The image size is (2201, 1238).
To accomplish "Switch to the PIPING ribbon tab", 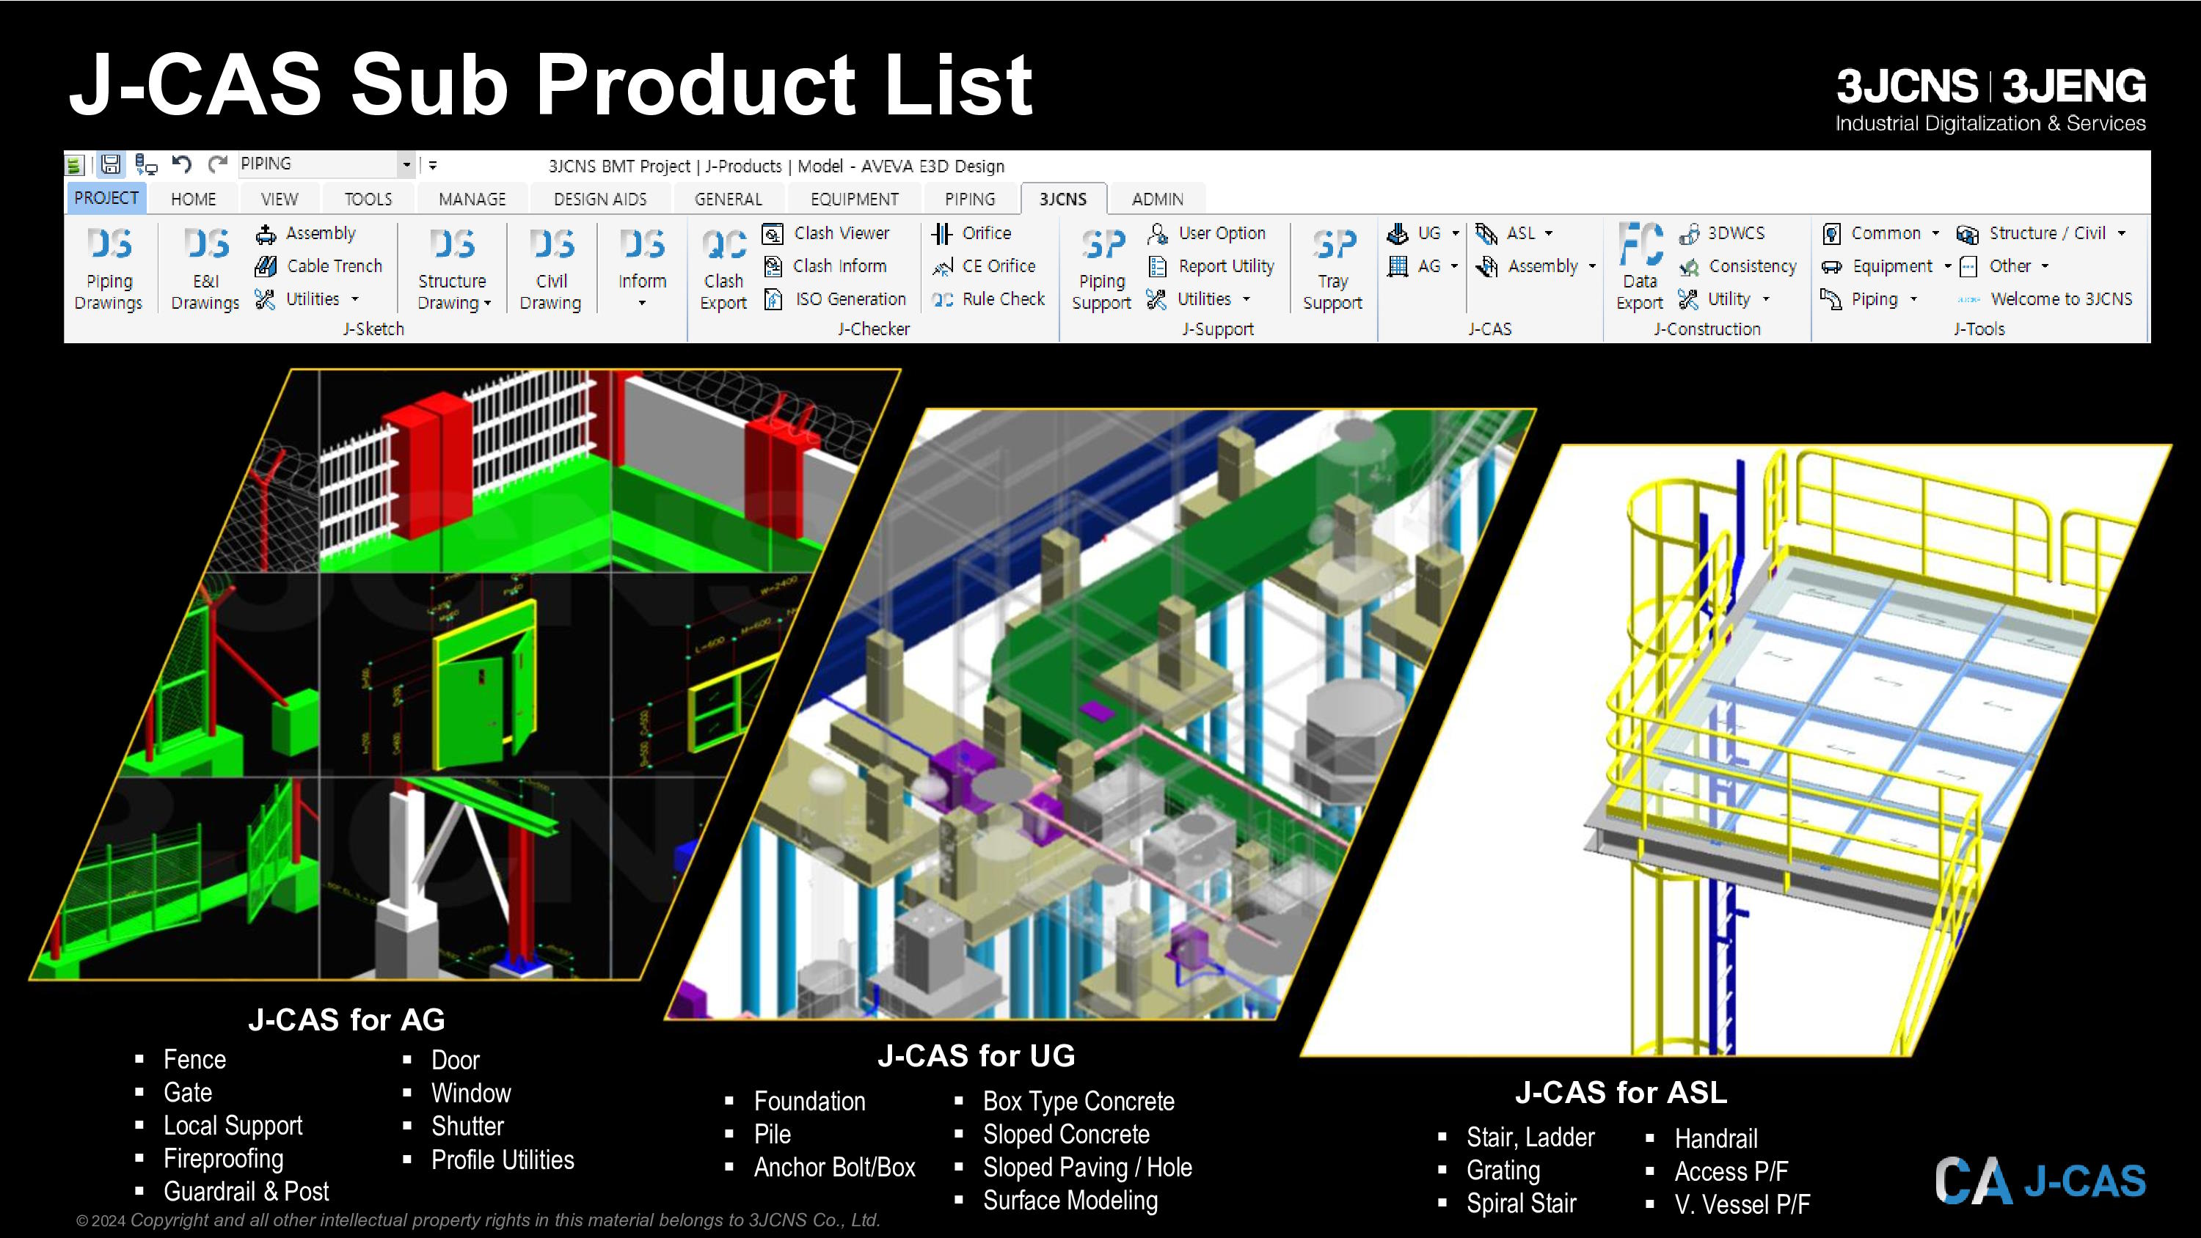I will 970,199.
